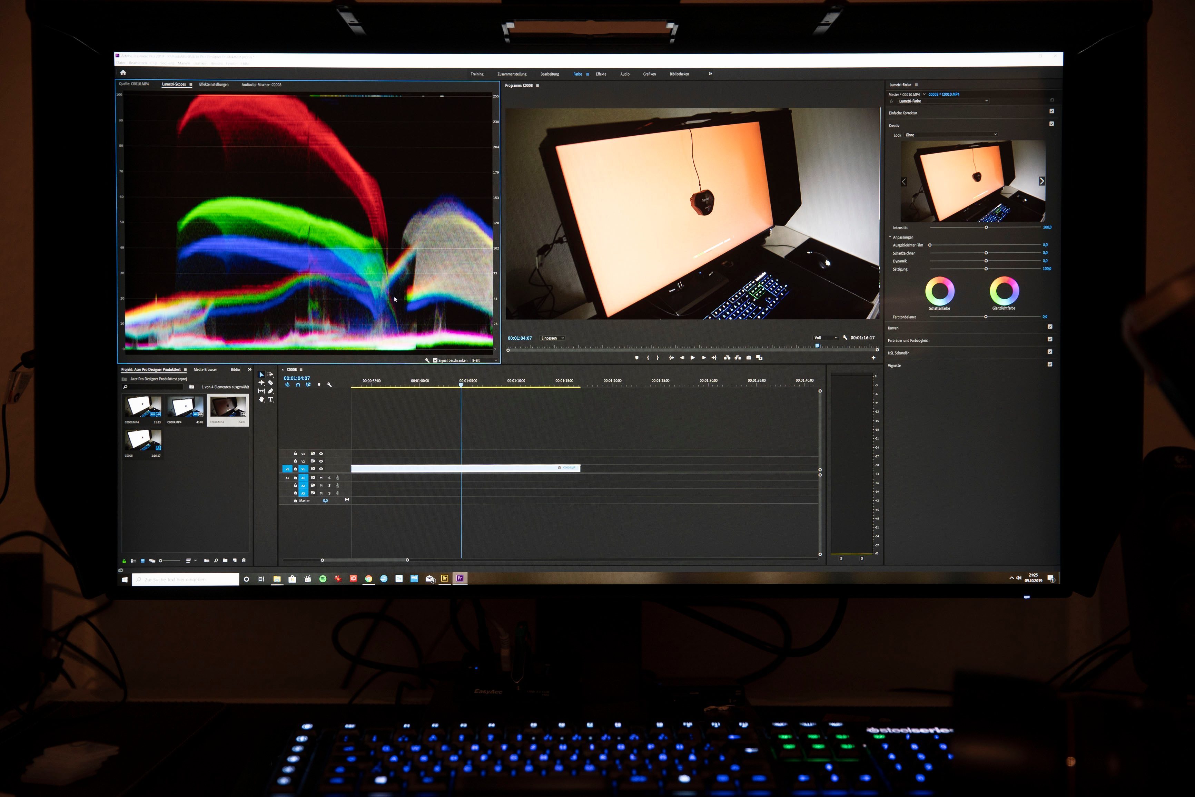The image size is (1195, 797).
Task: Click the trash icon in Project panel
Action: click(244, 560)
